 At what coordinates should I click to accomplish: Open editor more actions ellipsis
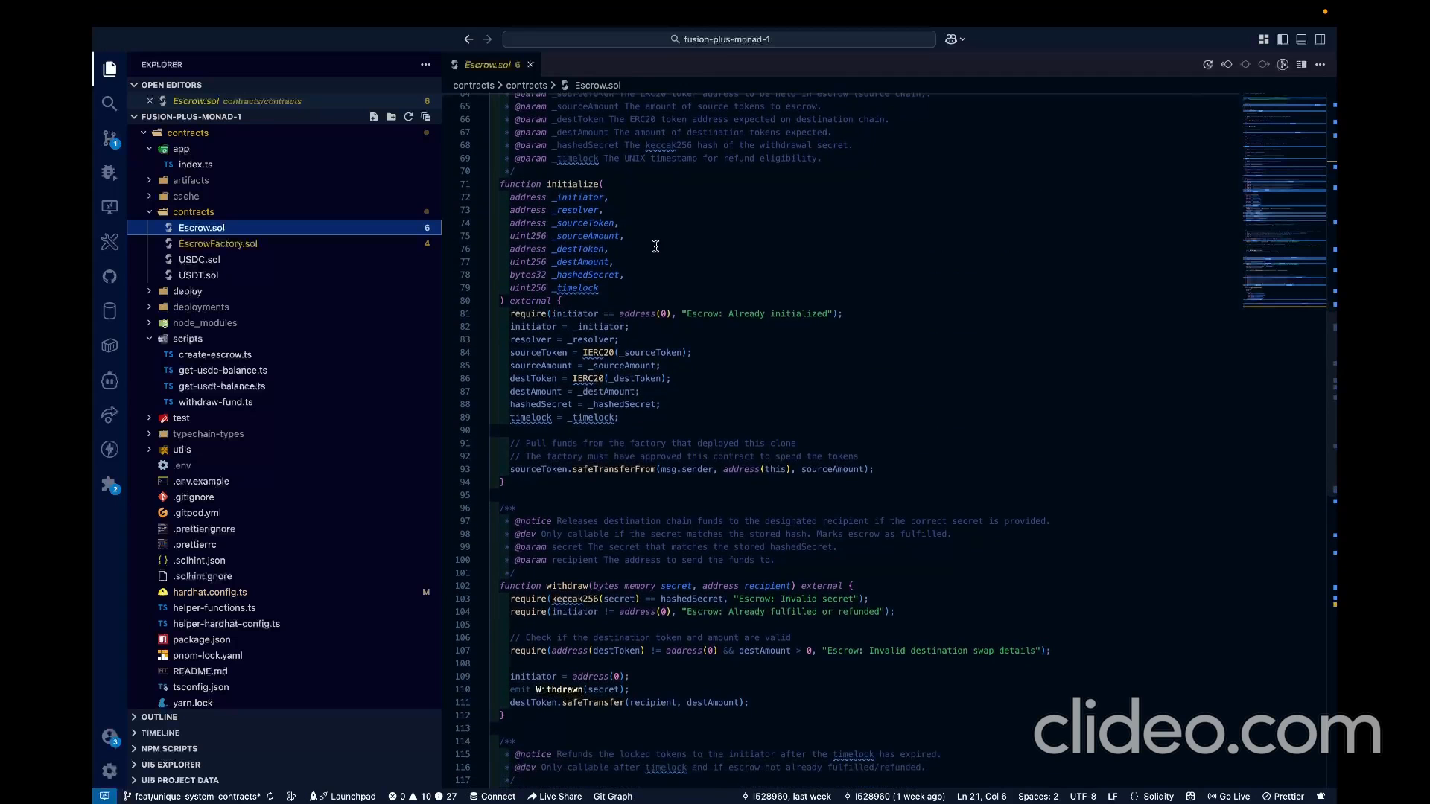tap(1320, 65)
